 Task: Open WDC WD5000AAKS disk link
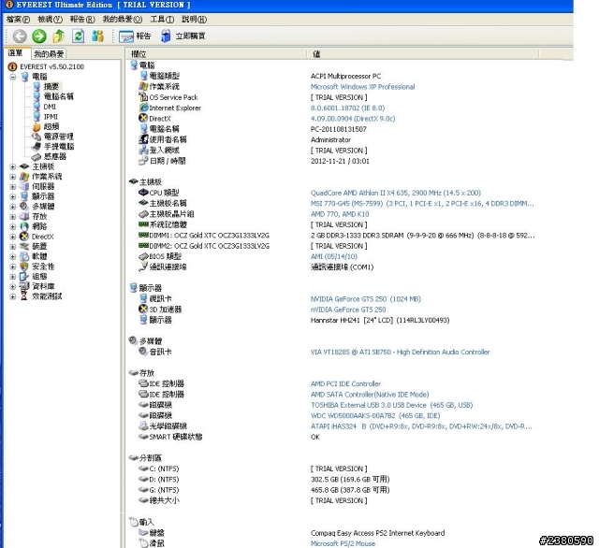[375, 415]
